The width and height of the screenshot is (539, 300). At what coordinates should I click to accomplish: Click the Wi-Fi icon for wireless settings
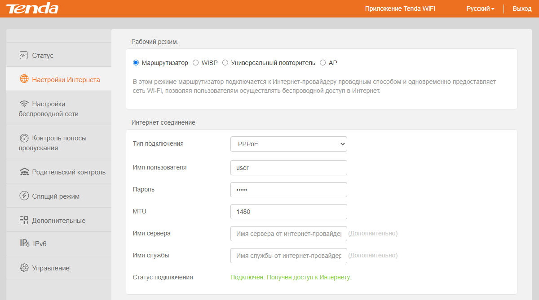24,104
